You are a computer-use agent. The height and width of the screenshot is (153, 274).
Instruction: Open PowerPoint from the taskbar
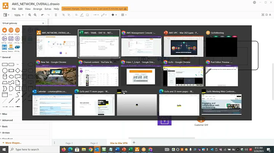click(x=124, y=150)
